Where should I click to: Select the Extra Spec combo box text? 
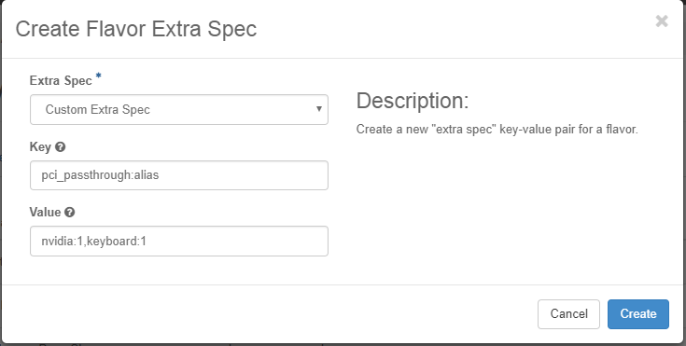(98, 109)
